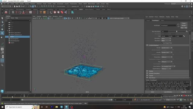
Task: Open the Color Method dropdown
Action: (168, 66)
